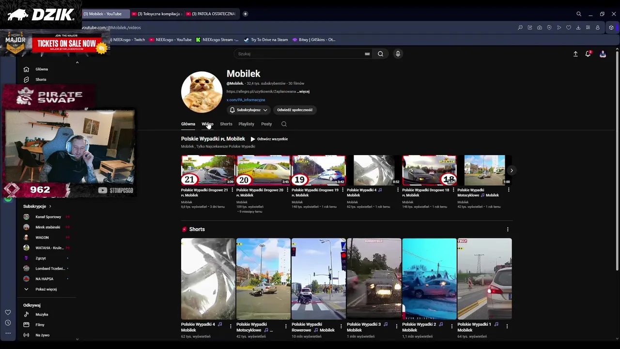The image size is (620, 349).
Task: Click the browser tab search icon
Action: 579,14
